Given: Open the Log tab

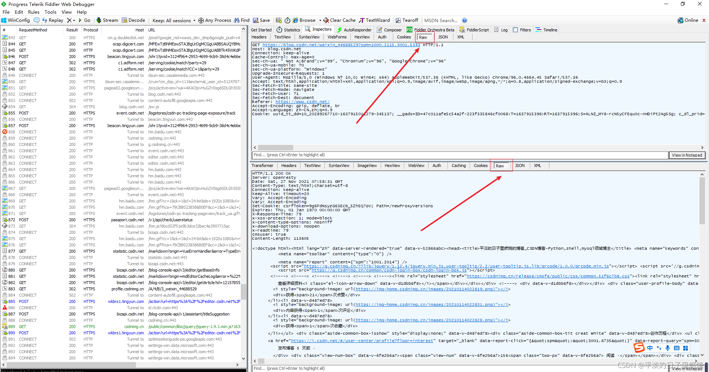Looking at the screenshot, I should tap(501, 30).
